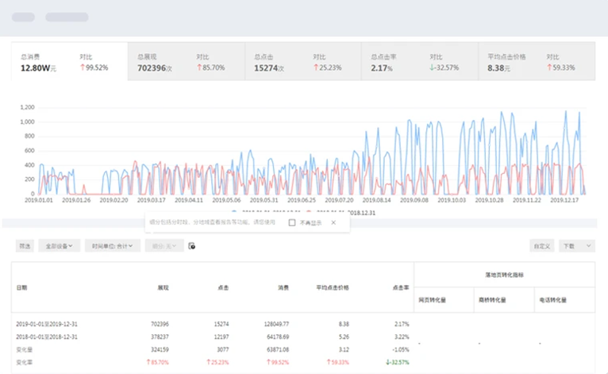Expand the 全部设备 dropdown
Viewport: 608px width, 374px height.
coord(59,246)
